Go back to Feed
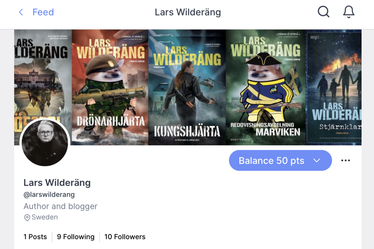Screen dimensions: 374x249 [43, 12]
